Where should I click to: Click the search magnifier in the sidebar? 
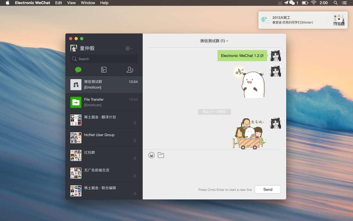click(x=74, y=59)
